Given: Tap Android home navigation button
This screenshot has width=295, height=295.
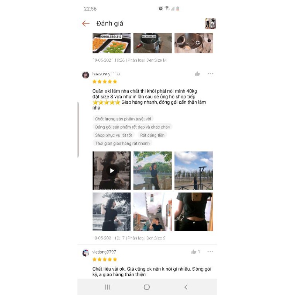Looking at the screenshot, I should coord(147,287).
